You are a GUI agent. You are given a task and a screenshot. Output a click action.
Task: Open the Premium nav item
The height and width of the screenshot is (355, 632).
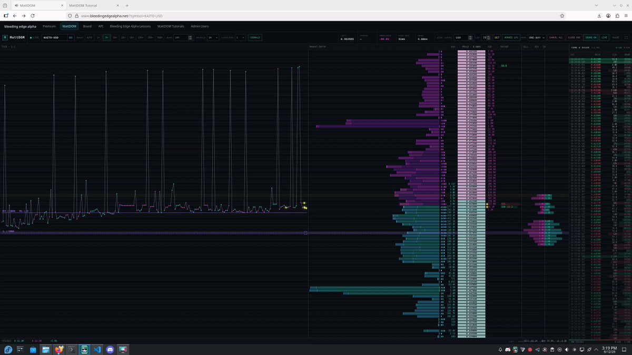pyautogui.click(x=49, y=26)
